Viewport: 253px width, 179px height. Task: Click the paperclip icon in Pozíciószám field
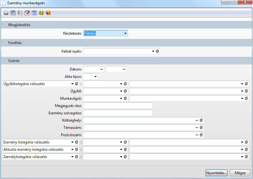click(201, 135)
